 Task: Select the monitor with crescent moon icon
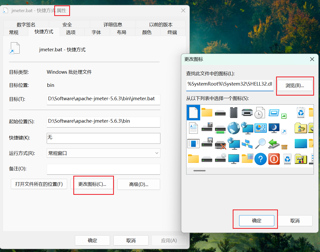point(274,128)
